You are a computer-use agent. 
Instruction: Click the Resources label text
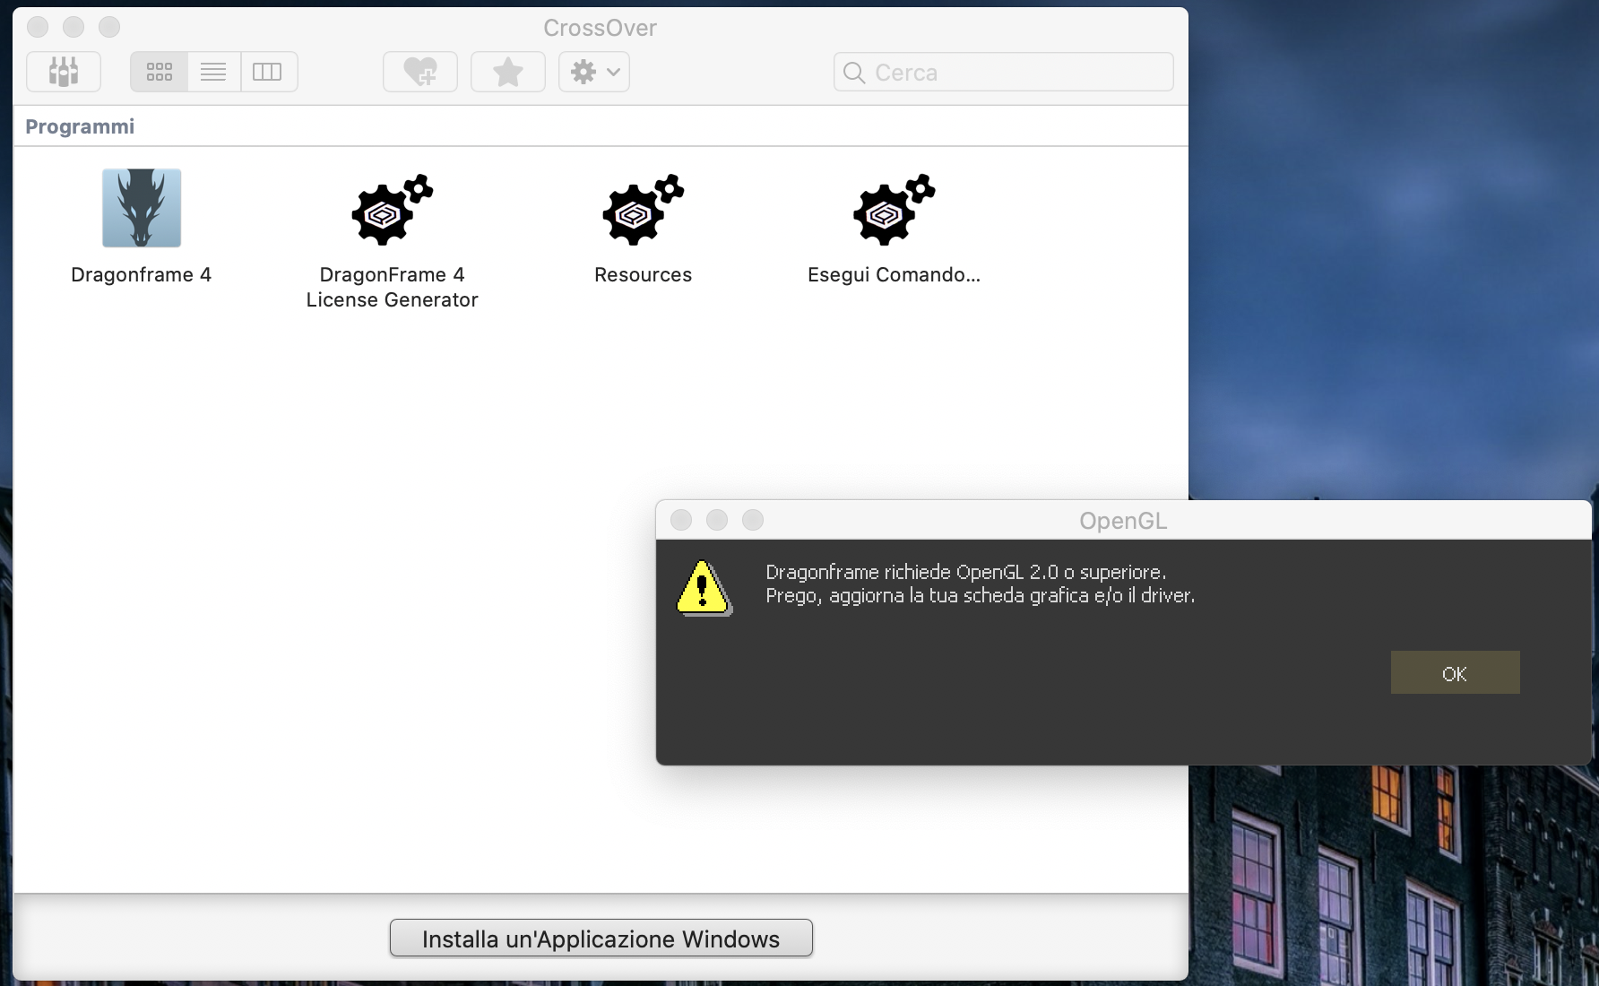(643, 274)
